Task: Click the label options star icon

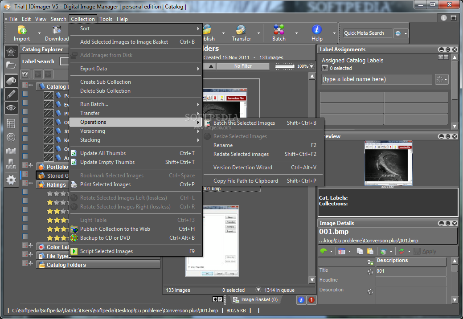Action: click(440, 79)
